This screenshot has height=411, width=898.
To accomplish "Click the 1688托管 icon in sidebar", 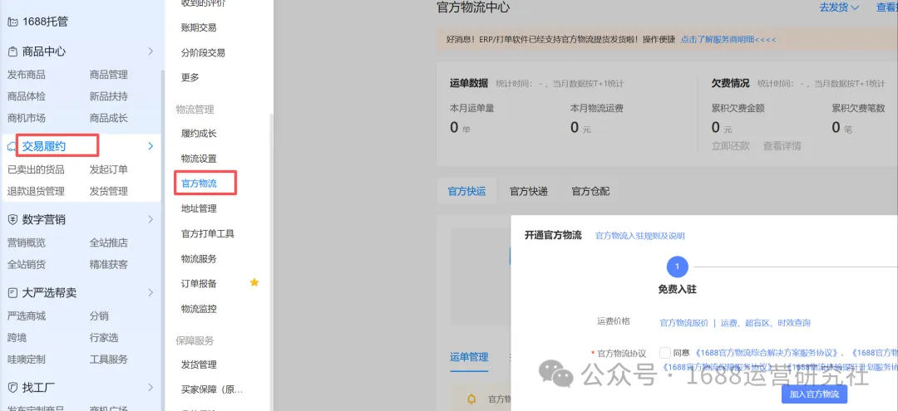I will coord(12,22).
